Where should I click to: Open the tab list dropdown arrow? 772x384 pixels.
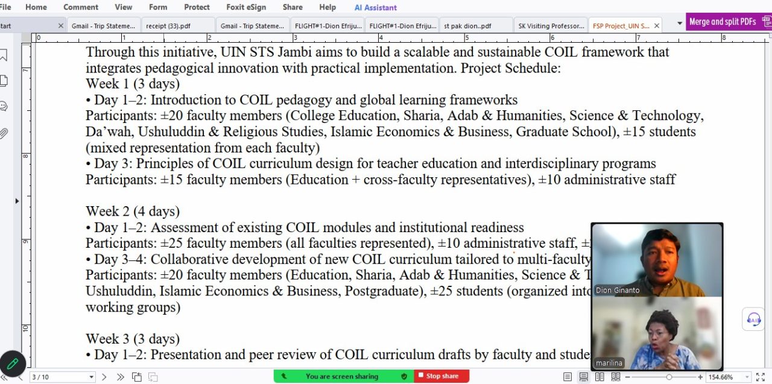pyautogui.click(x=680, y=24)
